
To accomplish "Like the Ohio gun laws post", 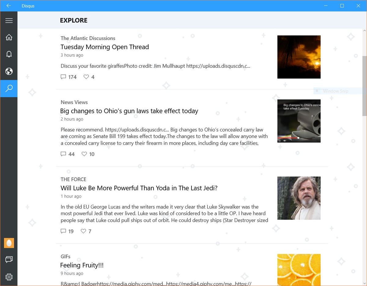I will pos(84,154).
